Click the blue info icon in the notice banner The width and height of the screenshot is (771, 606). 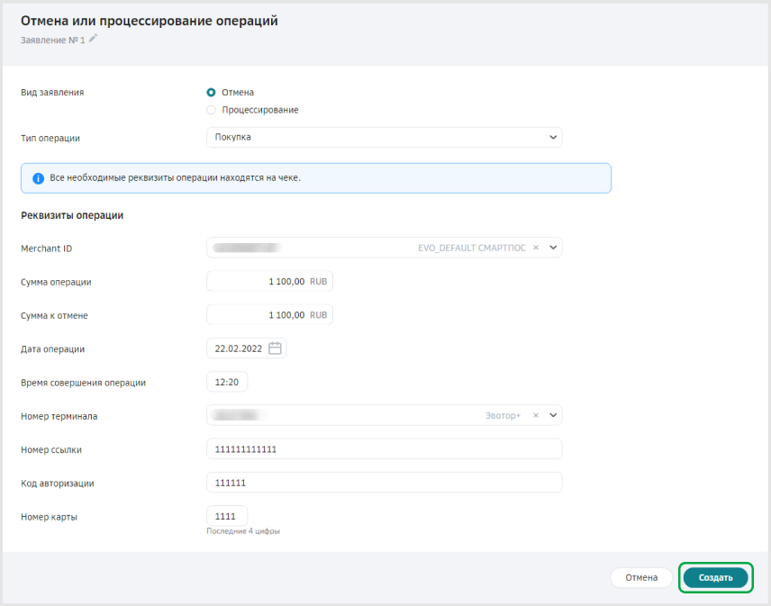38,178
